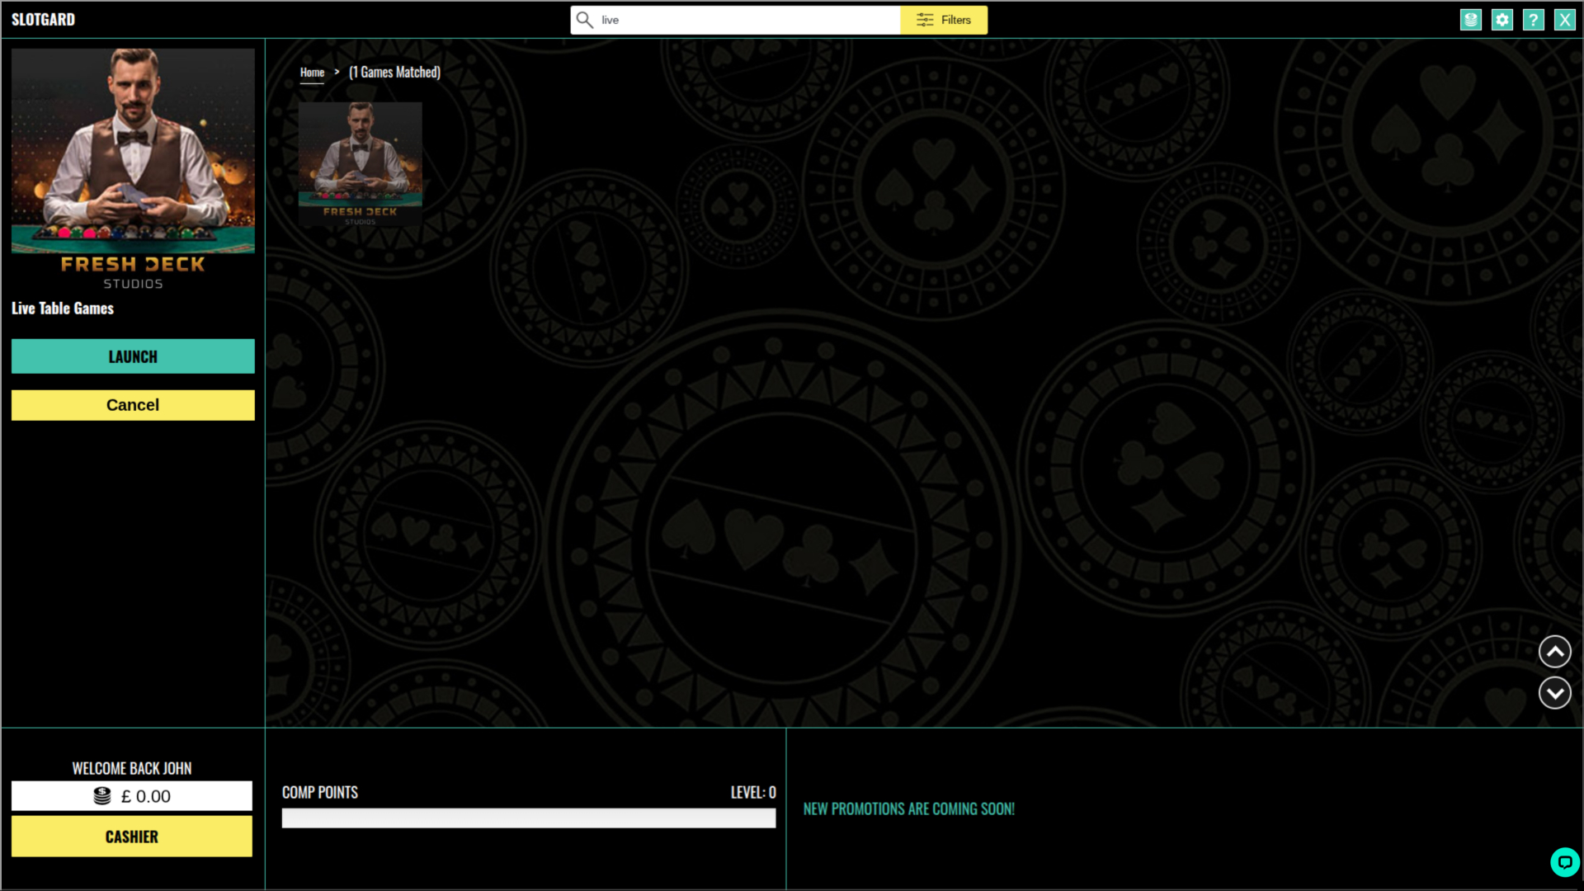
Task: Open settings via the gear icon
Action: (1501, 19)
